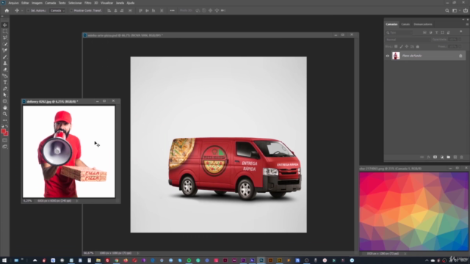Toggle Mostrar Contr. Transf. checkbox
The height and width of the screenshot is (264, 470).
pyautogui.click(x=71, y=10)
